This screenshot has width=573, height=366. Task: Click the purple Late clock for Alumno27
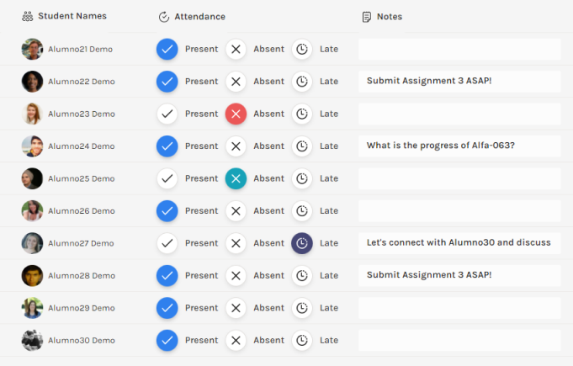click(x=302, y=243)
